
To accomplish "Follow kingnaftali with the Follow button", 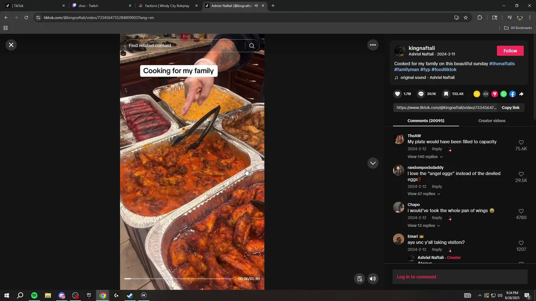I will click(x=510, y=51).
